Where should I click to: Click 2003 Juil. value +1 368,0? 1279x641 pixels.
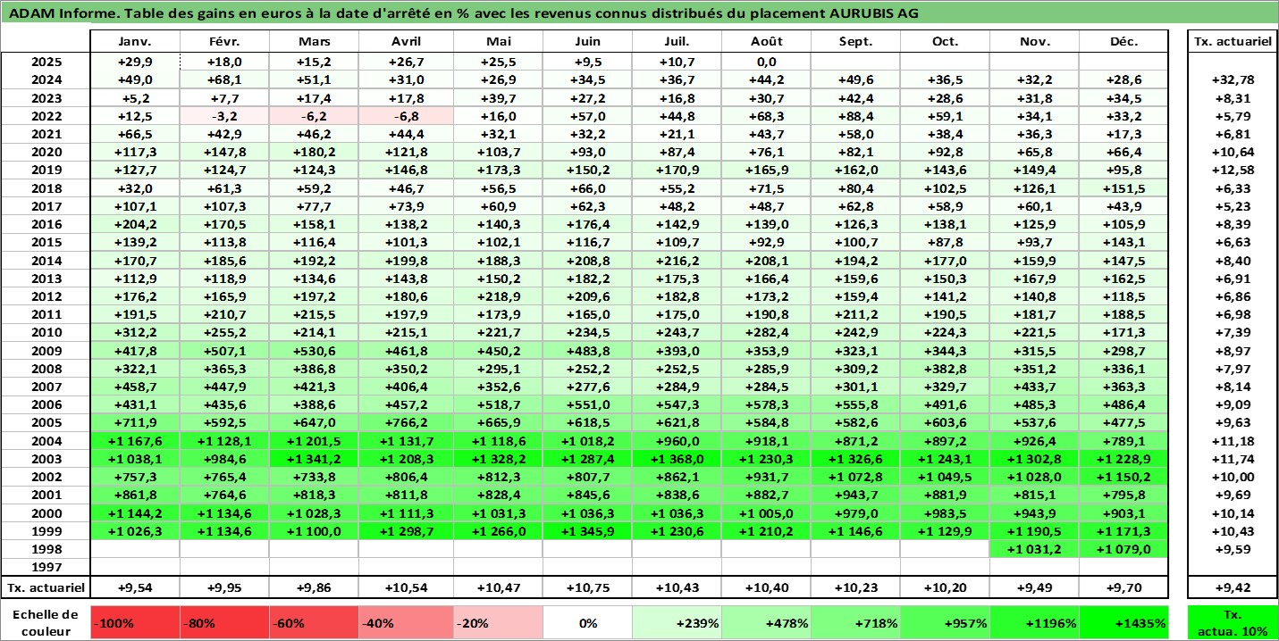click(x=677, y=459)
